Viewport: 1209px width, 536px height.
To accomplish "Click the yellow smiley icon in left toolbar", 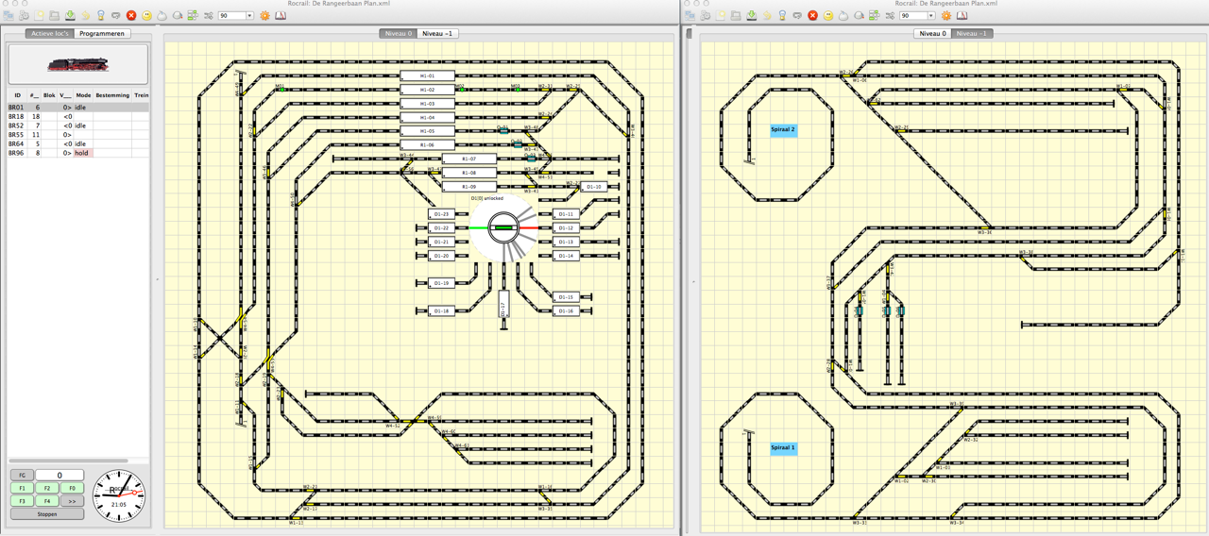I will [146, 16].
